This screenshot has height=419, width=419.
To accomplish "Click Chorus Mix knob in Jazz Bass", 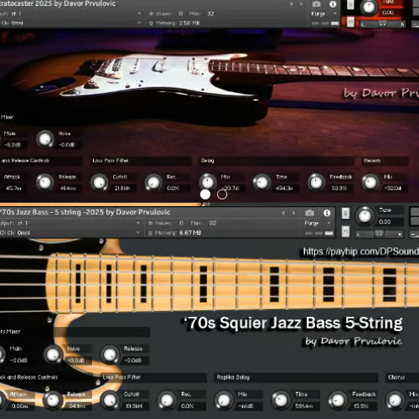I will 395,400.
